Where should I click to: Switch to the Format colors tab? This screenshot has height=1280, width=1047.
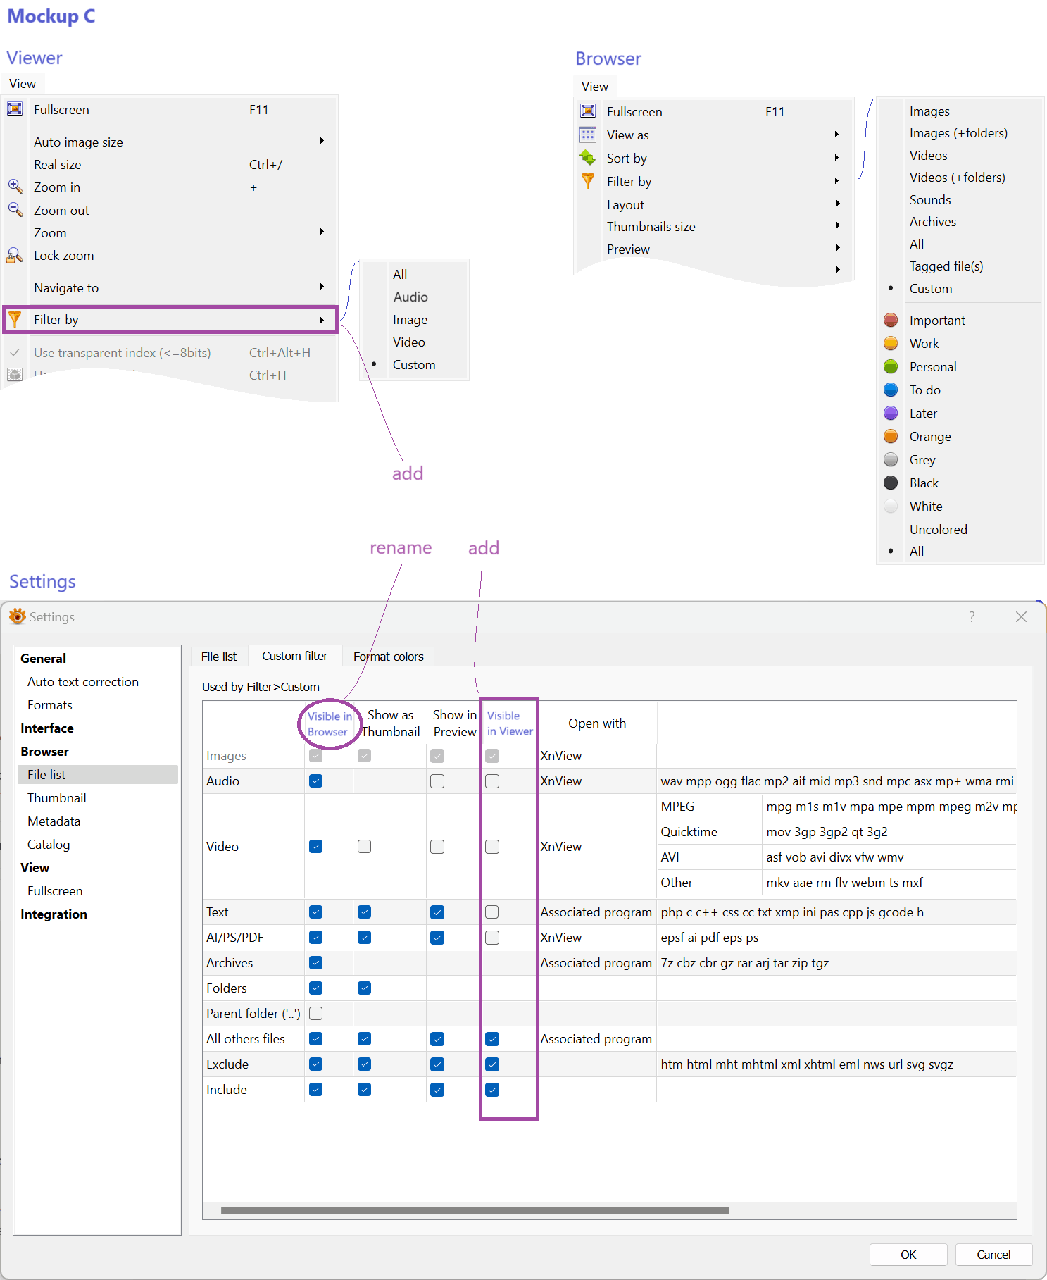[x=389, y=657]
